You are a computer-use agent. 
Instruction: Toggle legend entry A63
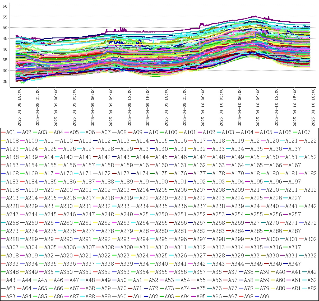11,288
